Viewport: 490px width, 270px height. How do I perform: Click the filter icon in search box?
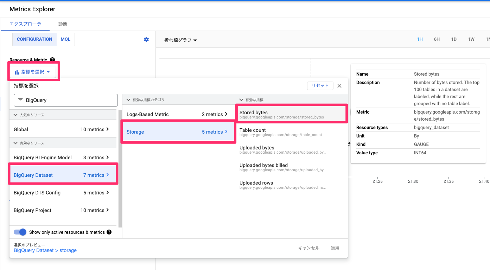click(20, 100)
